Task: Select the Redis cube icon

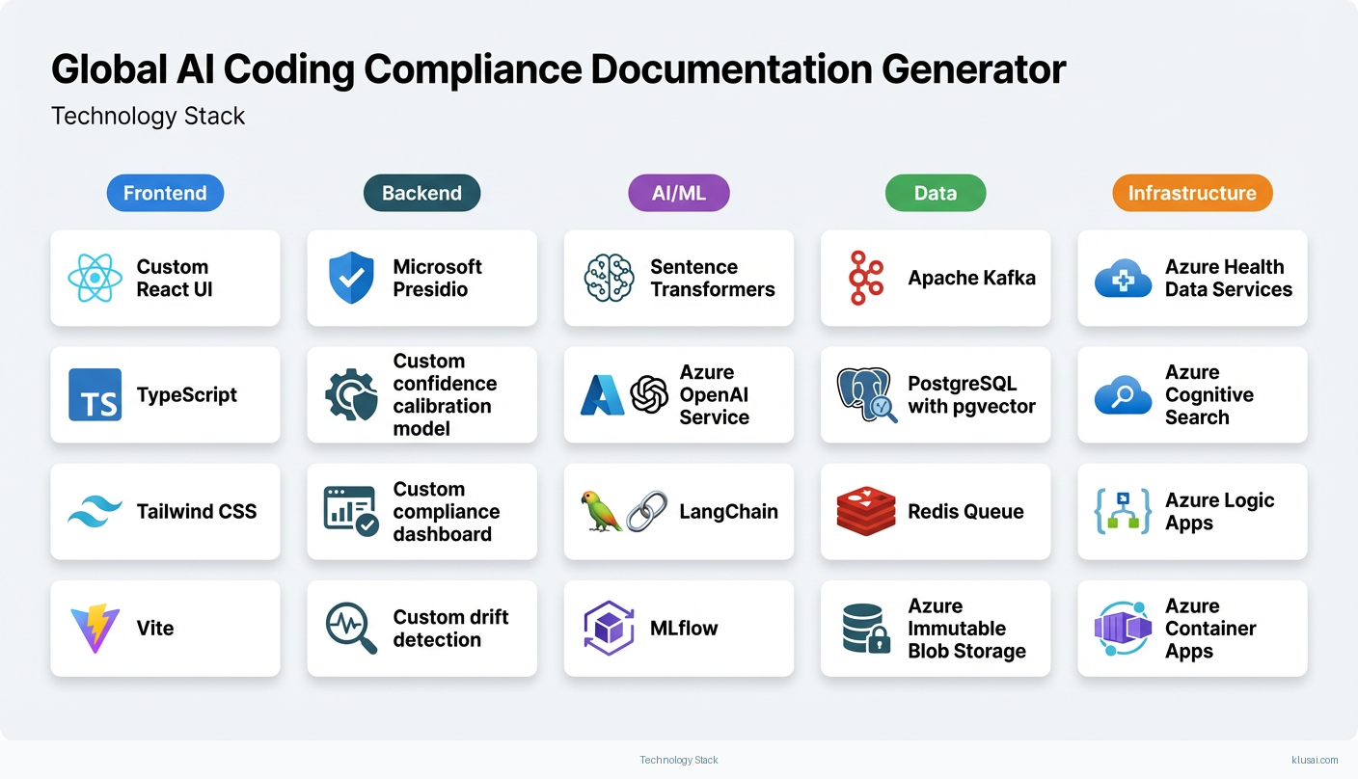Action: point(865,512)
